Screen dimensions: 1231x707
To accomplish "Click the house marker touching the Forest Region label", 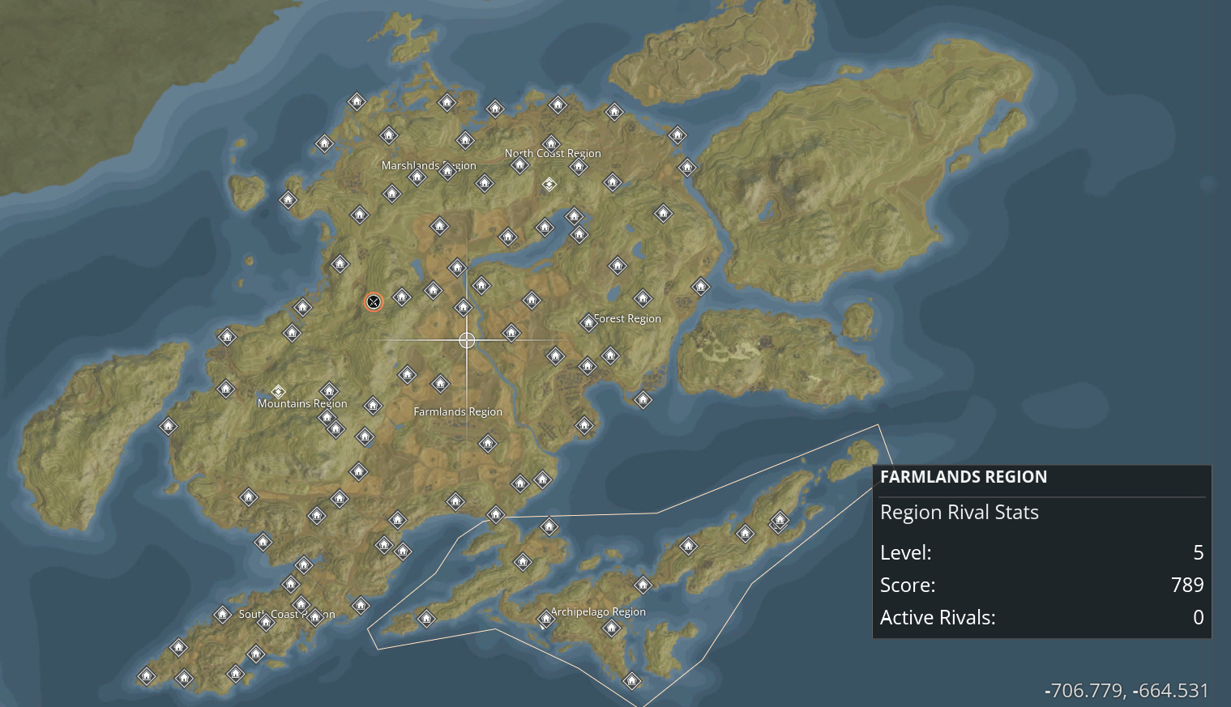I will pos(588,322).
